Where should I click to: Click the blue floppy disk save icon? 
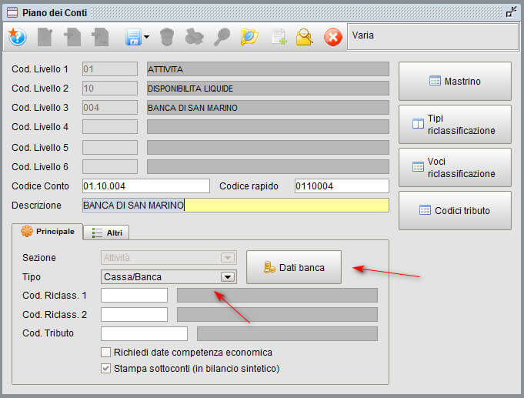(132, 37)
